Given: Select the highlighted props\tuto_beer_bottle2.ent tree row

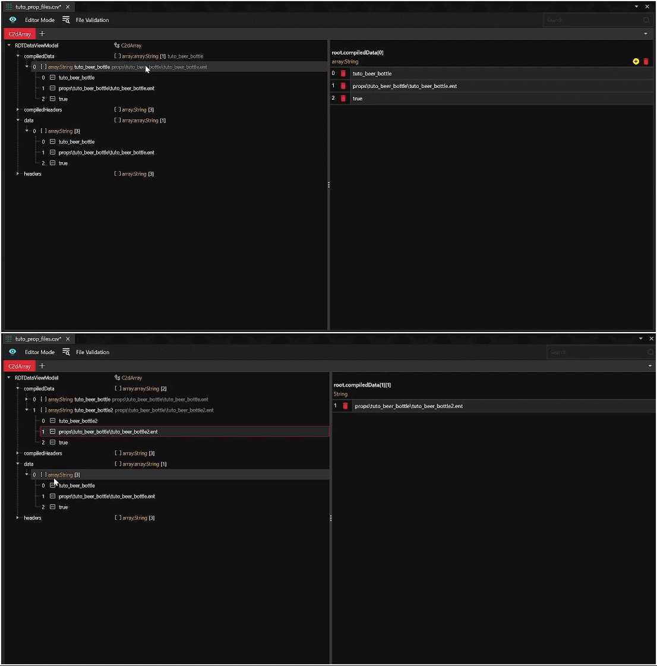Looking at the screenshot, I should click(x=108, y=432).
